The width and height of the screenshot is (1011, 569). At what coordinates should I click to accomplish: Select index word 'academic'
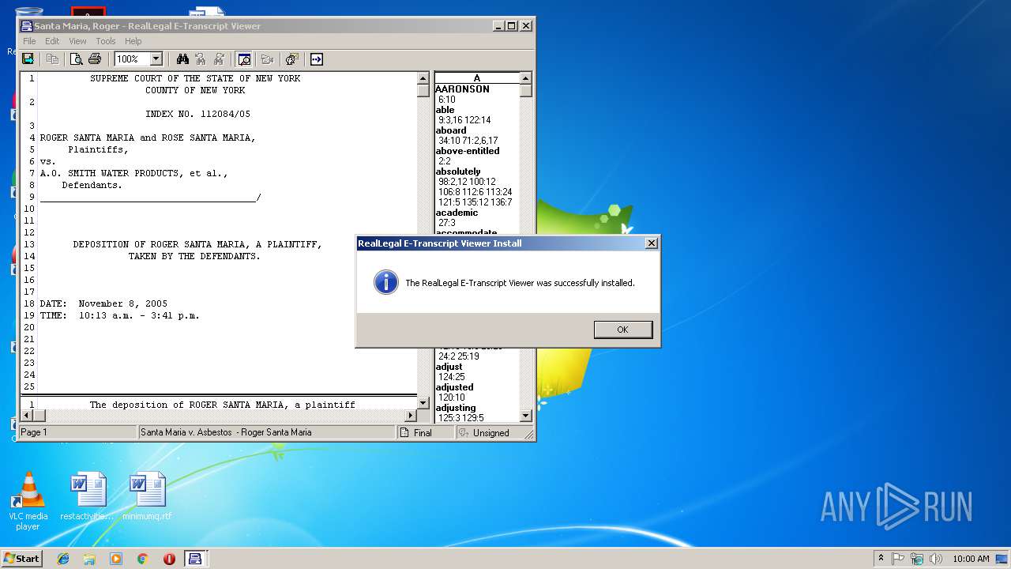coord(457,213)
